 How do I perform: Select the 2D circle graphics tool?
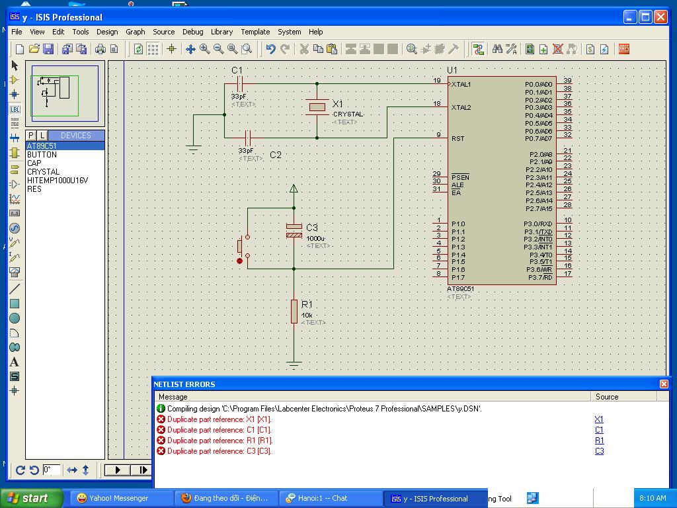point(15,318)
